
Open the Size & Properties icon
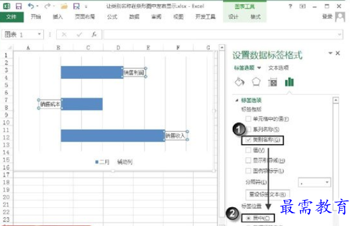(x=272, y=82)
